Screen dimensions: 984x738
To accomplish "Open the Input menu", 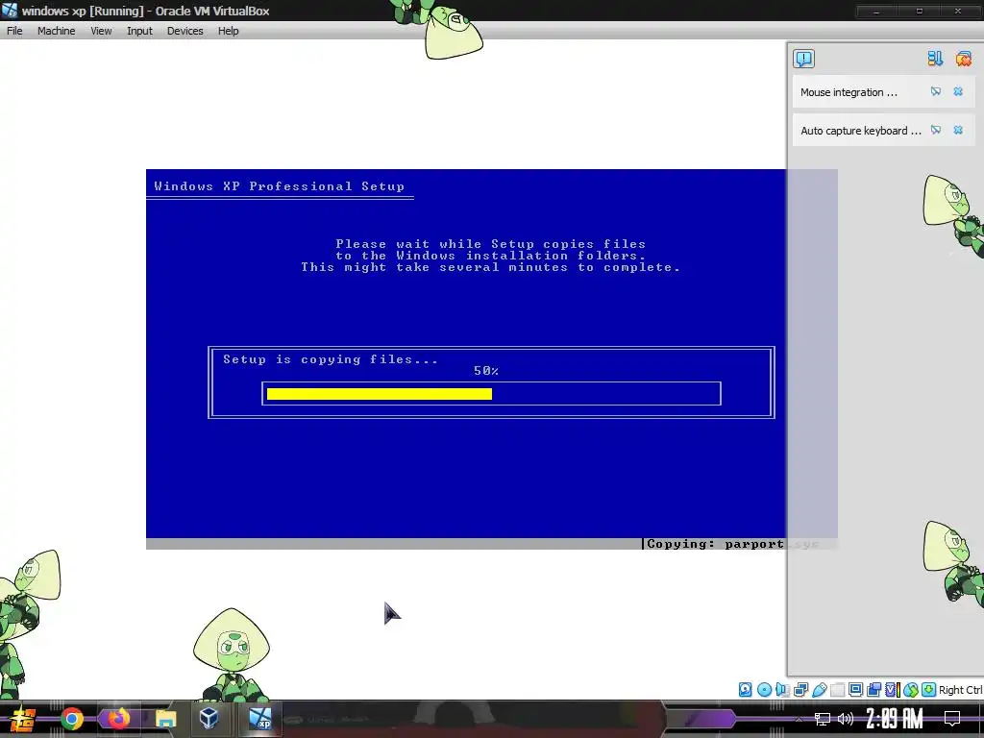I will pyautogui.click(x=139, y=31).
